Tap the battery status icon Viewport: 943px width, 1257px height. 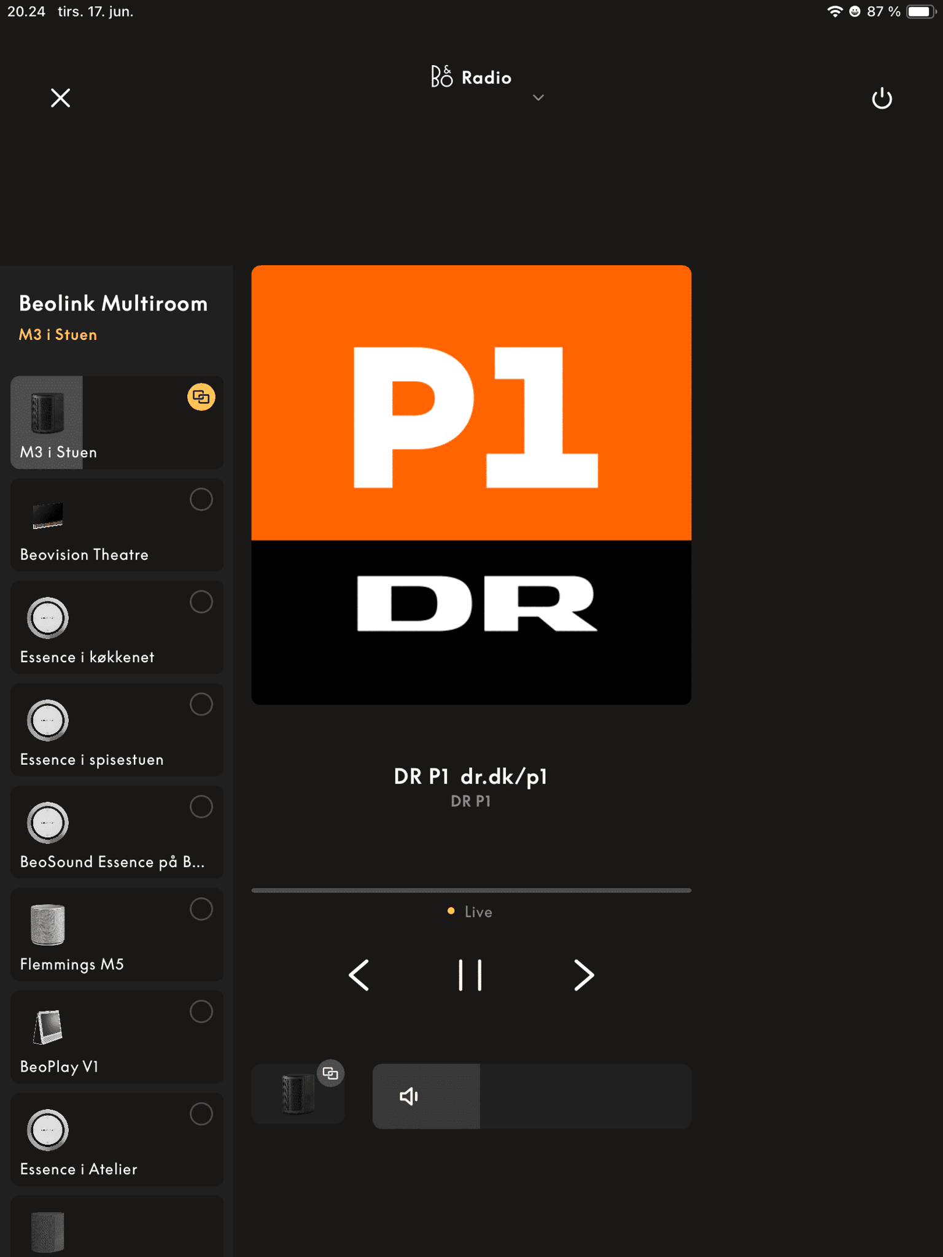[921, 12]
